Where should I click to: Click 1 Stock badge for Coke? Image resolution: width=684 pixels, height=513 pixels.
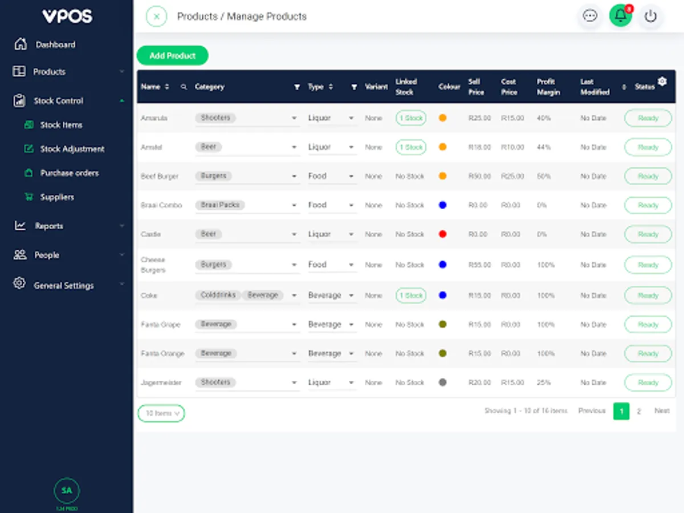411,295
